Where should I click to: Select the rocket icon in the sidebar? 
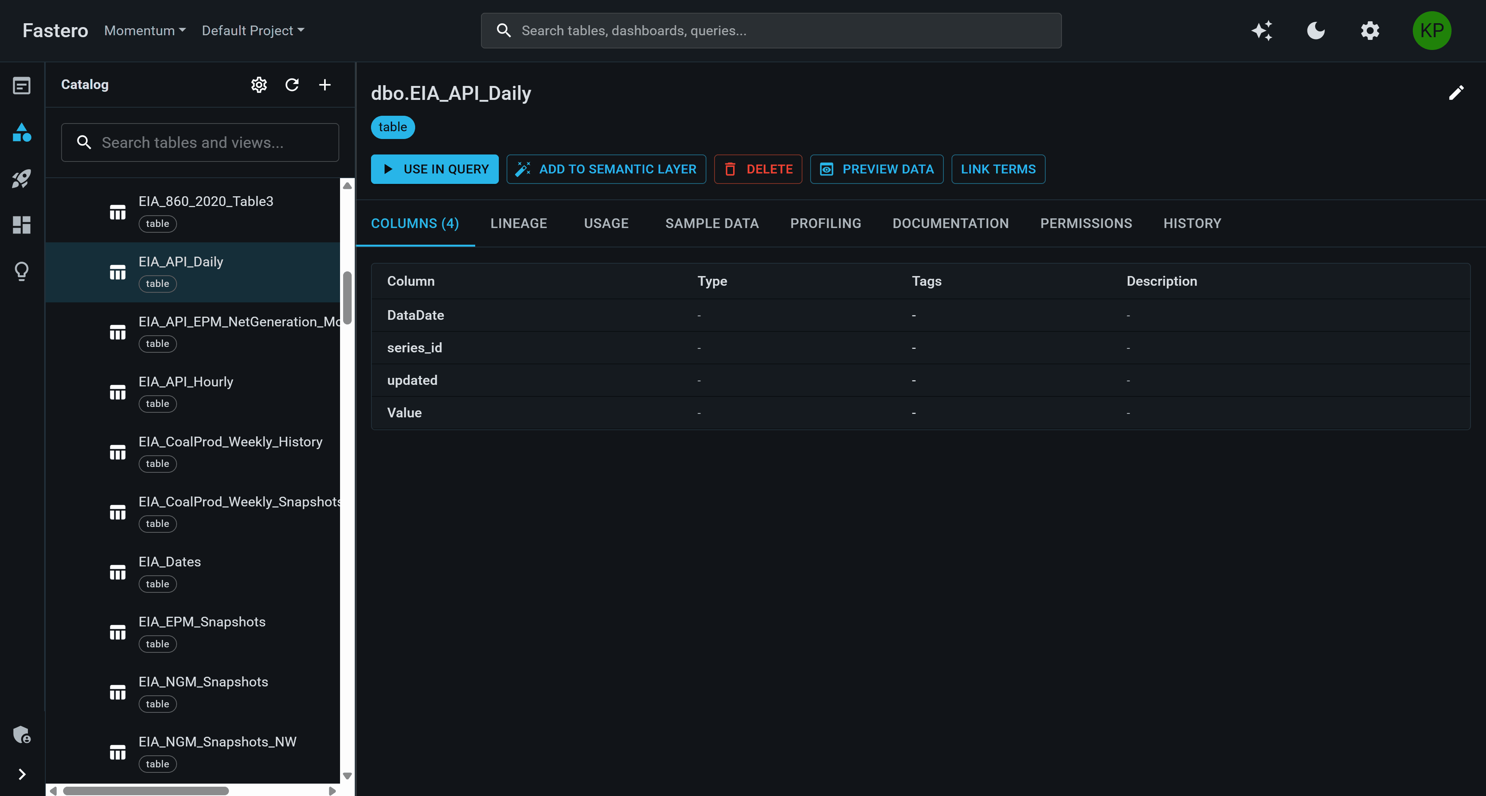(21, 179)
